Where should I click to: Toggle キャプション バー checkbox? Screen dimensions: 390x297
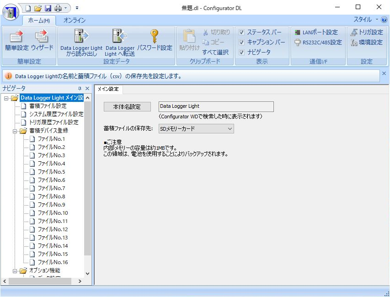pyautogui.click(x=241, y=42)
